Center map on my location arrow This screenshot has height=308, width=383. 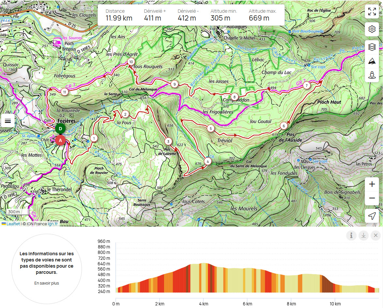tap(372, 216)
